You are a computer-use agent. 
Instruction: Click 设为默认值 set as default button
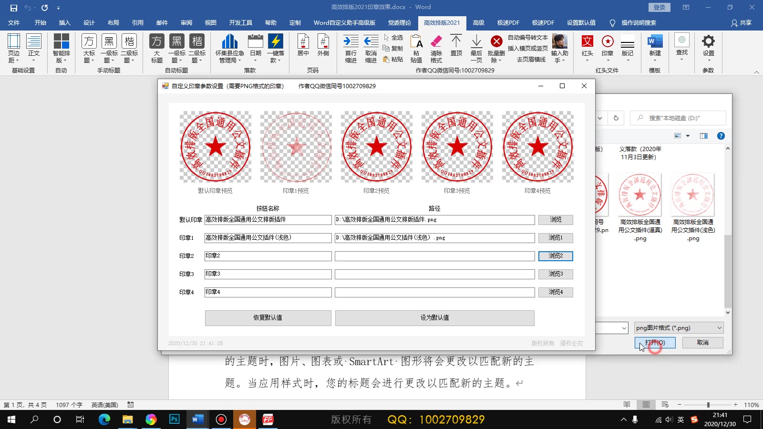pyautogui.click(x=435, y=318)
